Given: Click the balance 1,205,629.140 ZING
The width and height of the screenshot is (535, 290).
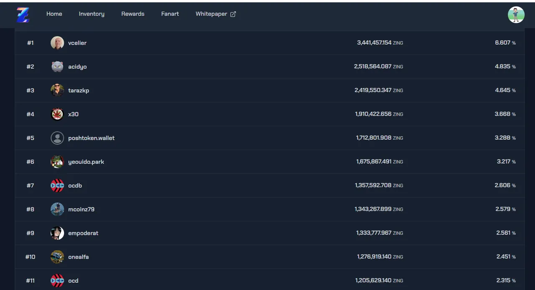Looking at the screenshot, I should point(379,280).
